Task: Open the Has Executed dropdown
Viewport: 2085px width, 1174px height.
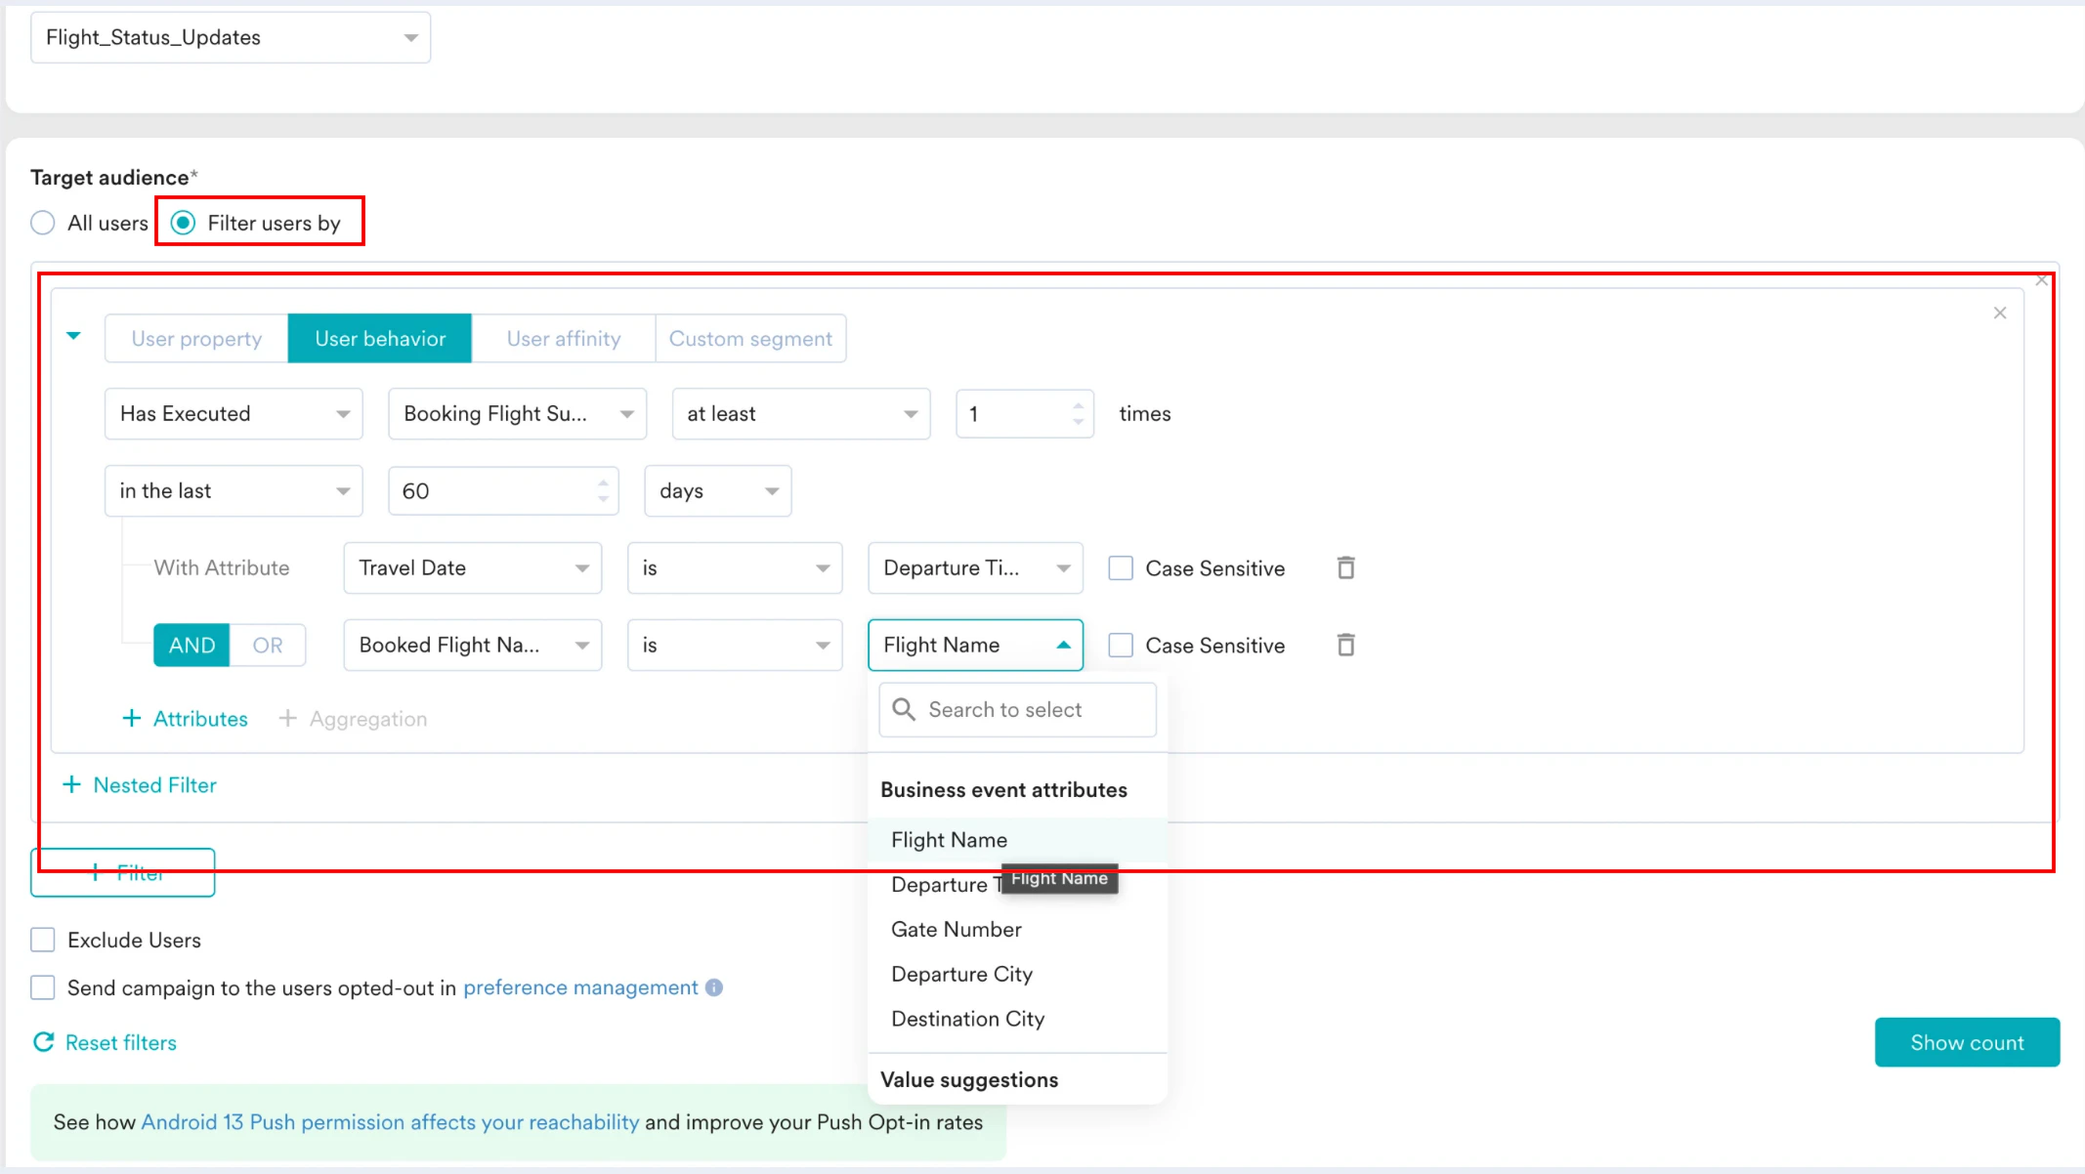Action: (234, 413)
